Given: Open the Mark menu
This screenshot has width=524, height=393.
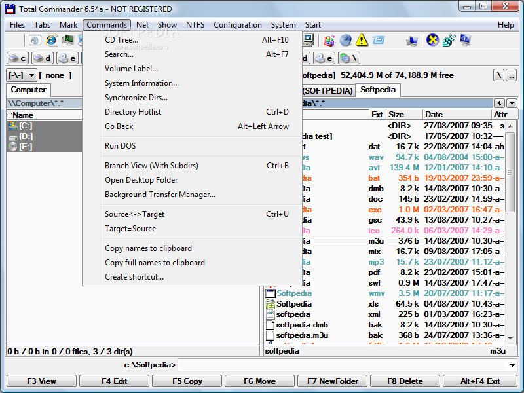Looking at the screenshot, I should pos(68,25).
